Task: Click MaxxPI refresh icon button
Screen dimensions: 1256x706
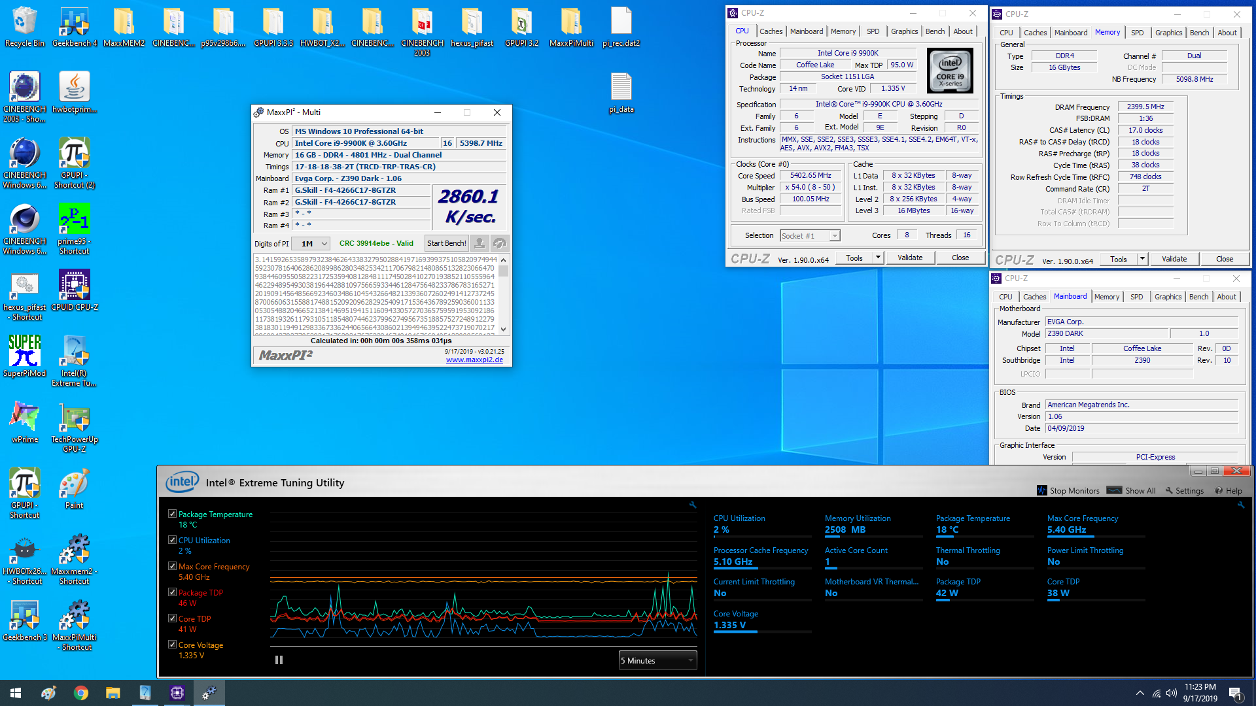Action: [x=500, y=243]
